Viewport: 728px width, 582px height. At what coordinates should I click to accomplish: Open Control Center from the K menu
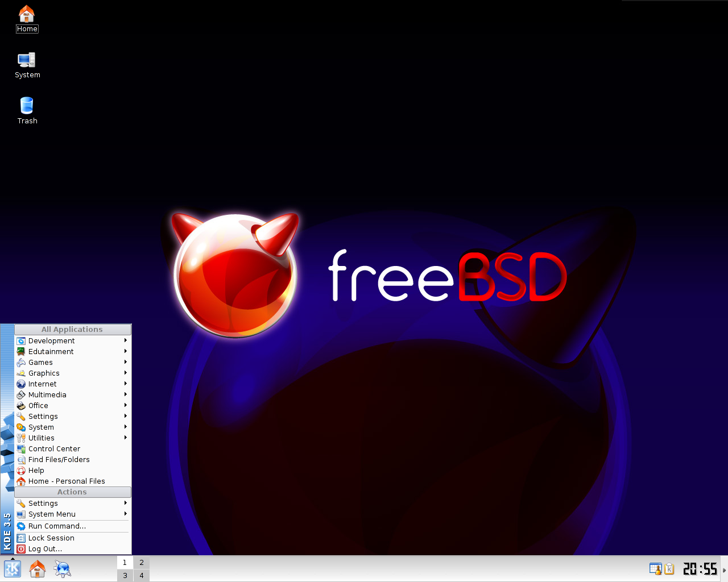coord(73,449)
